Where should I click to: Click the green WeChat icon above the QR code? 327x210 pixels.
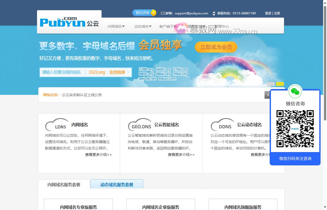[x=295, y=91]
